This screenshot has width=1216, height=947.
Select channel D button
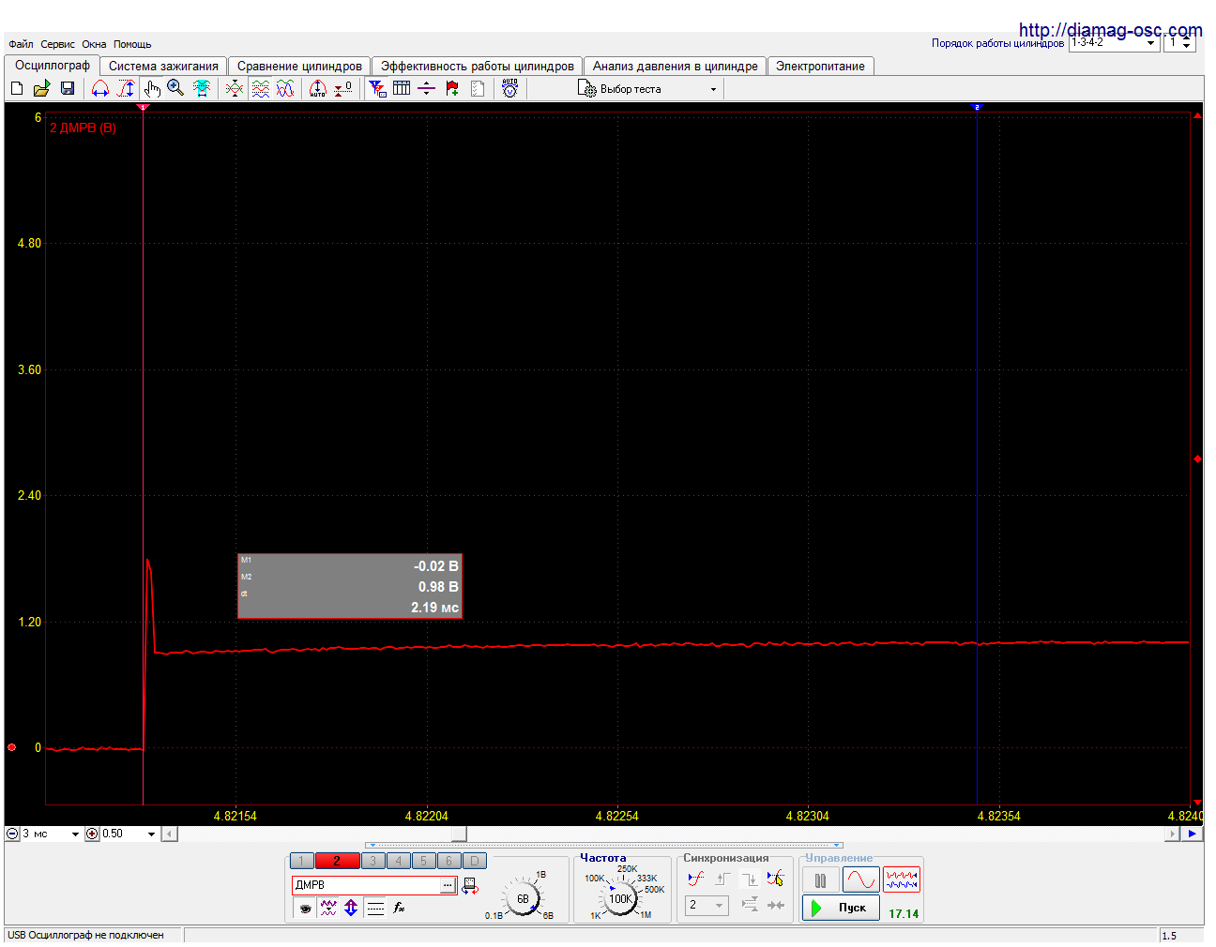click(475, 861)
